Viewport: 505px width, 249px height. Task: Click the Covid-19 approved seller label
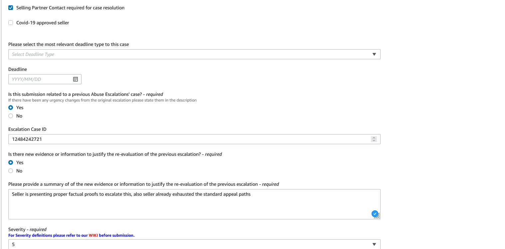tap(43, 23)
